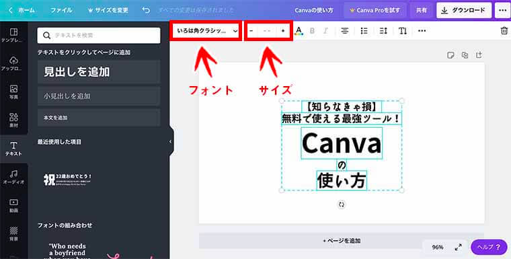
Task: Delete the element with the trash icon
Action: click(504, 31)
